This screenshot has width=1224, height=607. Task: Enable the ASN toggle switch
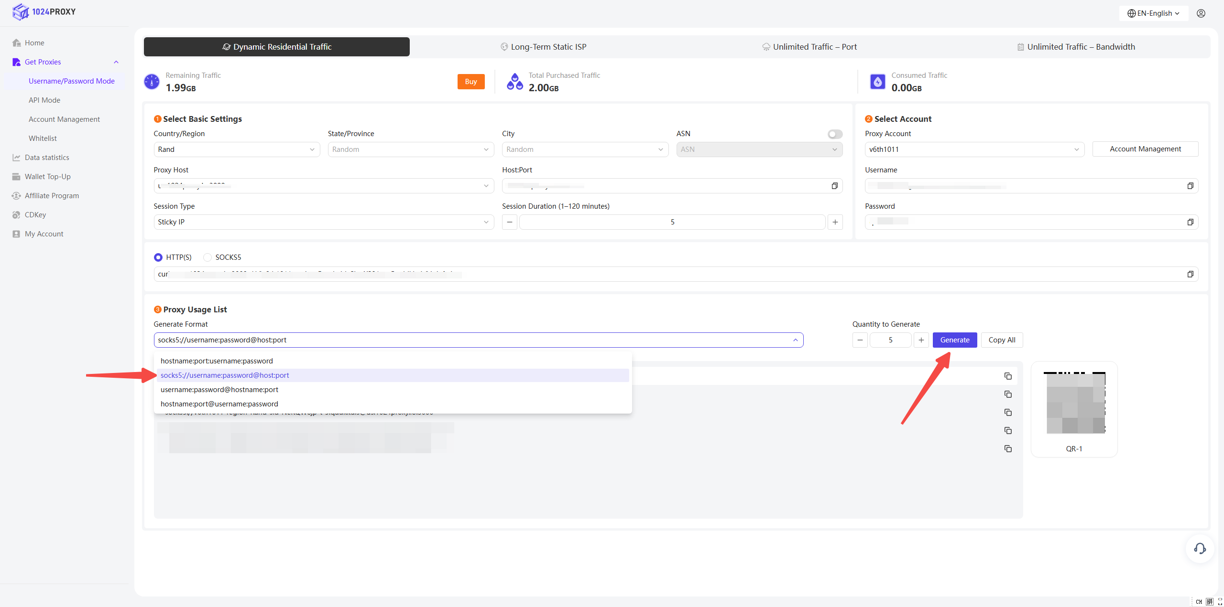pyautogui.click(x=835, y=134)
